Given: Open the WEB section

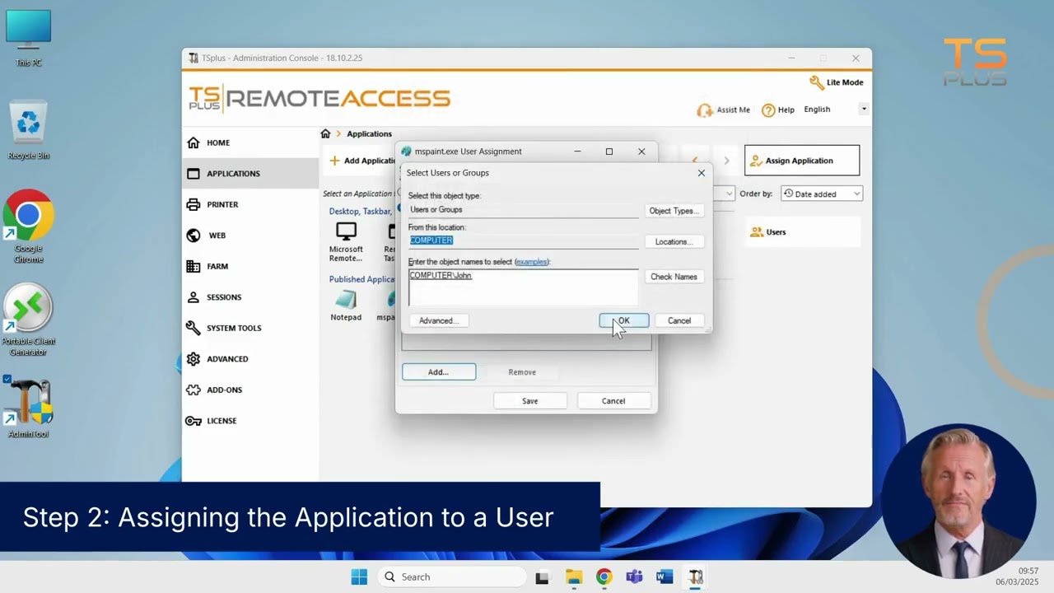Looking at the screenshot, I should pyautogui.click(x=250, y=236).
